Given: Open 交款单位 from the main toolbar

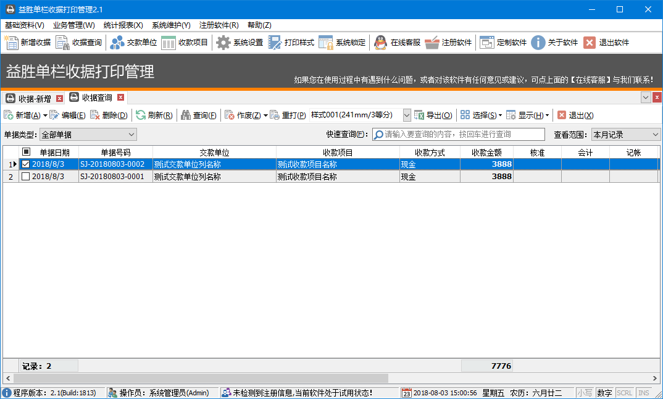Looking at the screenshot, I should pyautogui.click(x=133, y=43).
